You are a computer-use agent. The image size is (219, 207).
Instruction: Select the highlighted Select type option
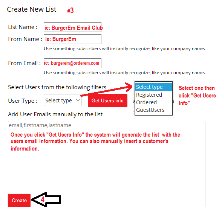[x=153, y=87]
